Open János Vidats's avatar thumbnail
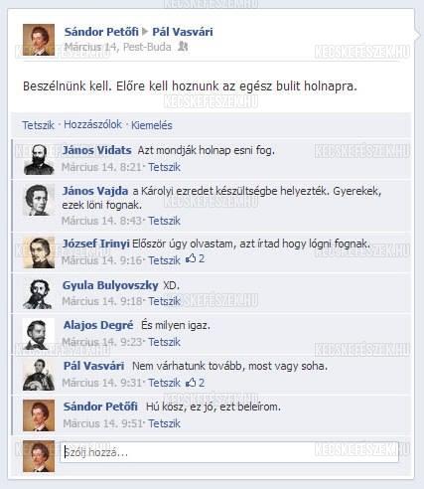The image size is (424, 489). point(39,159)
